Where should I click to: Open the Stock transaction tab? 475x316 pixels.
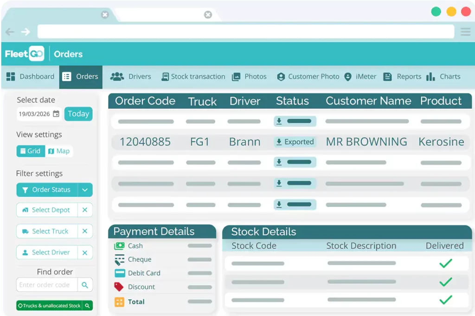pyautogui.click(x=193, y=76)
